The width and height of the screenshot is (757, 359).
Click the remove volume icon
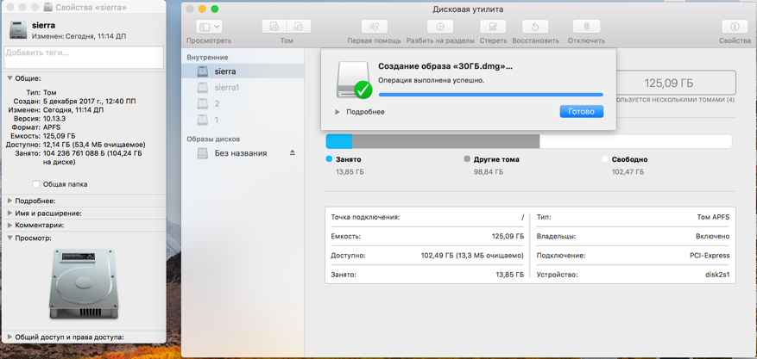tap(299, 27)
